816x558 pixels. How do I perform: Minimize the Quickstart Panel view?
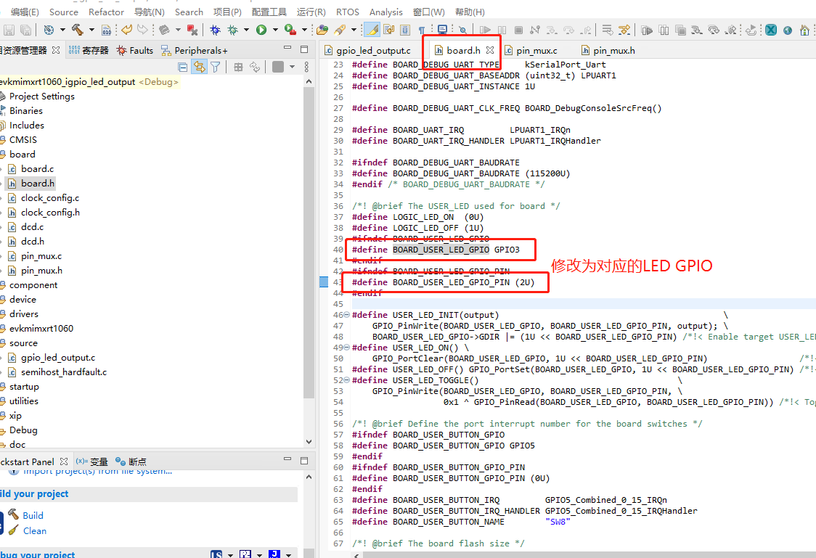(287, 460)
